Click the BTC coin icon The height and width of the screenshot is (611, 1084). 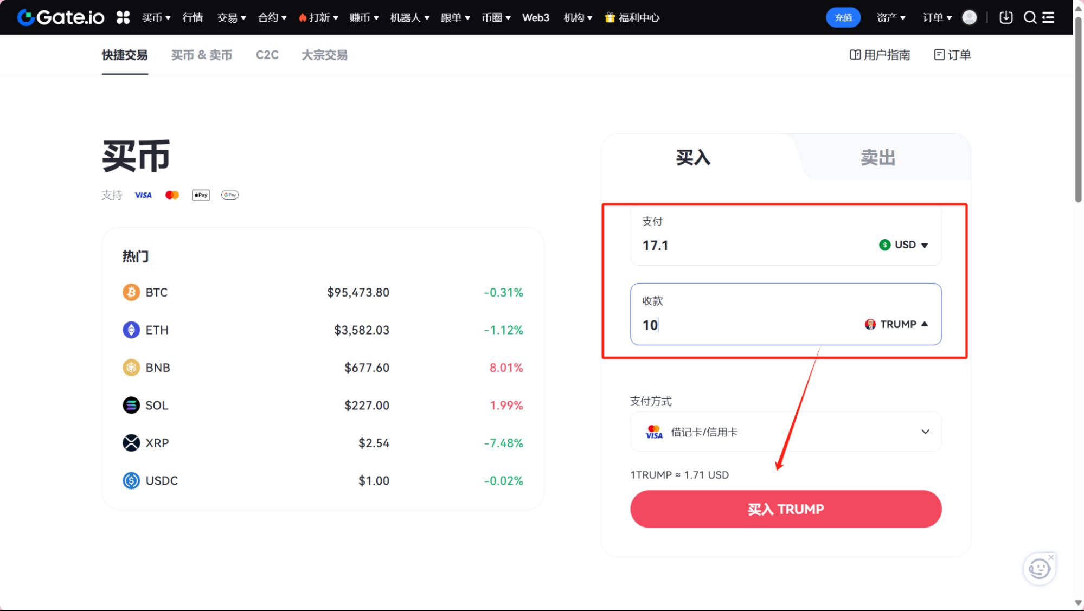pos(131,292)
